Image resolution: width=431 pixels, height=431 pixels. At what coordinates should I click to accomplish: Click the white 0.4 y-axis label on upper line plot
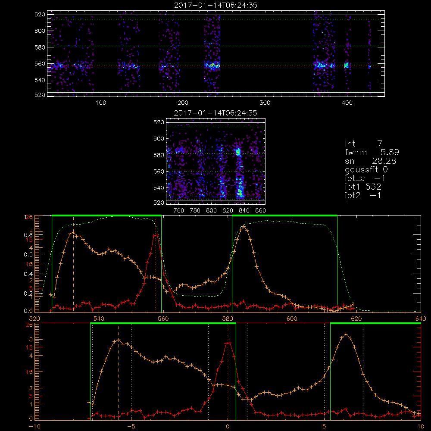click(28, 274)
